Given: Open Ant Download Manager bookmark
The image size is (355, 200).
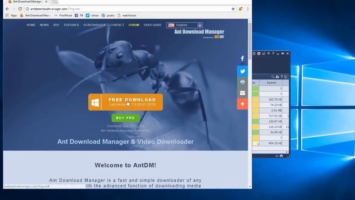Looking at the screenshot, I should coord(35,16).
